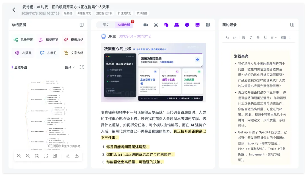Go back using the left arrow
The image size is (307, 176).
(x=14, y=10)
